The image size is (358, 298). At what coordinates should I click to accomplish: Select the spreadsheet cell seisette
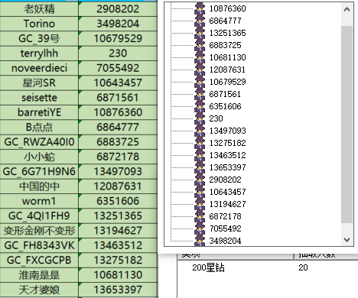click(x=39, y=98)
